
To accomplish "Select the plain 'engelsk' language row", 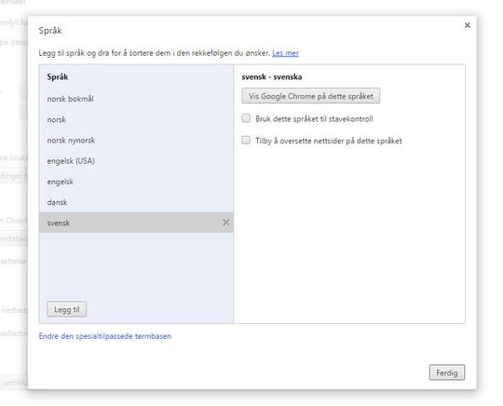I will 136,182.
